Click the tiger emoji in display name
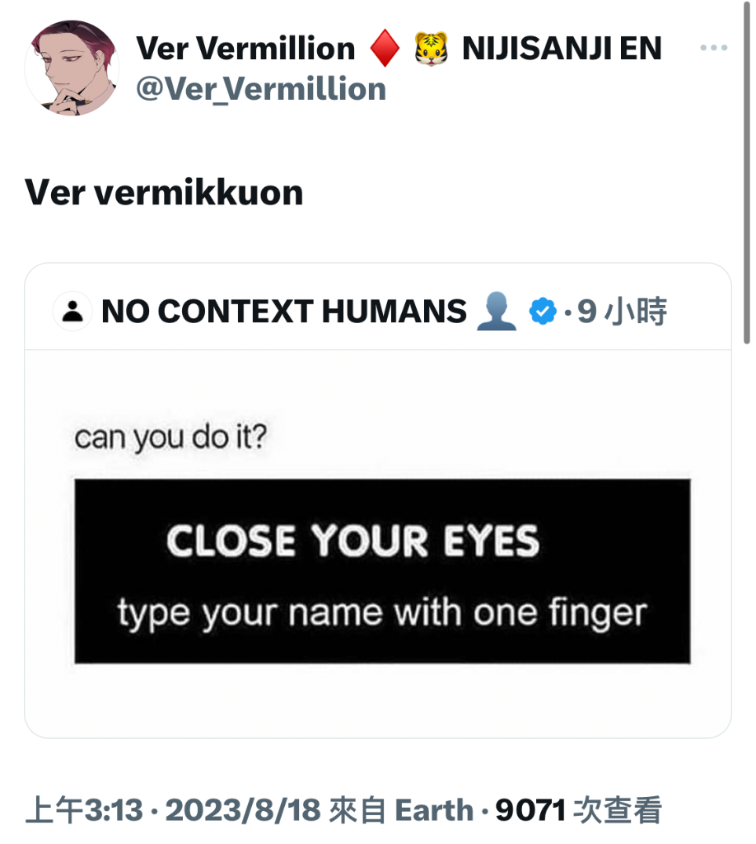This screenshot has height=844, width=756. pyautogui.click(x=432, y=49)
